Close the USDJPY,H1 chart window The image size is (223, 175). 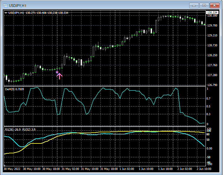(215, 5)
